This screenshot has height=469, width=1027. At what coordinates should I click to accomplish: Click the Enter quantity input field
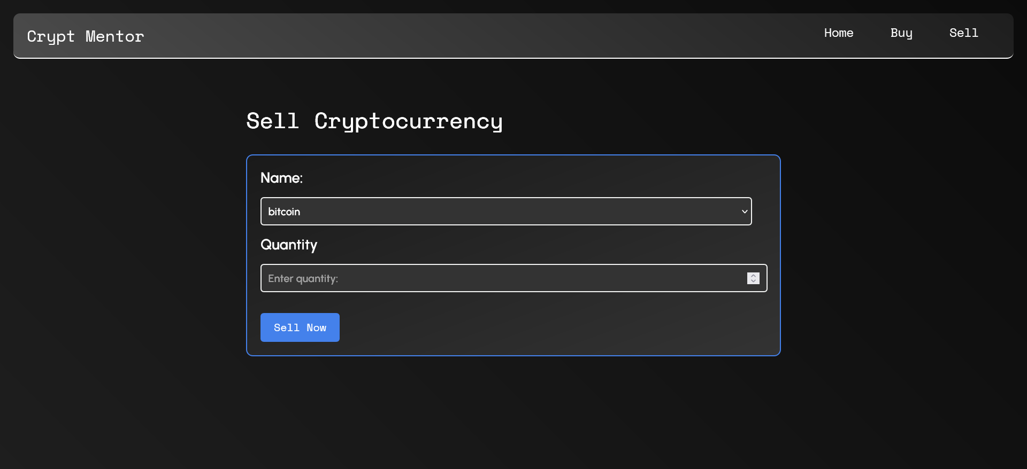click(x=481, y=278)
